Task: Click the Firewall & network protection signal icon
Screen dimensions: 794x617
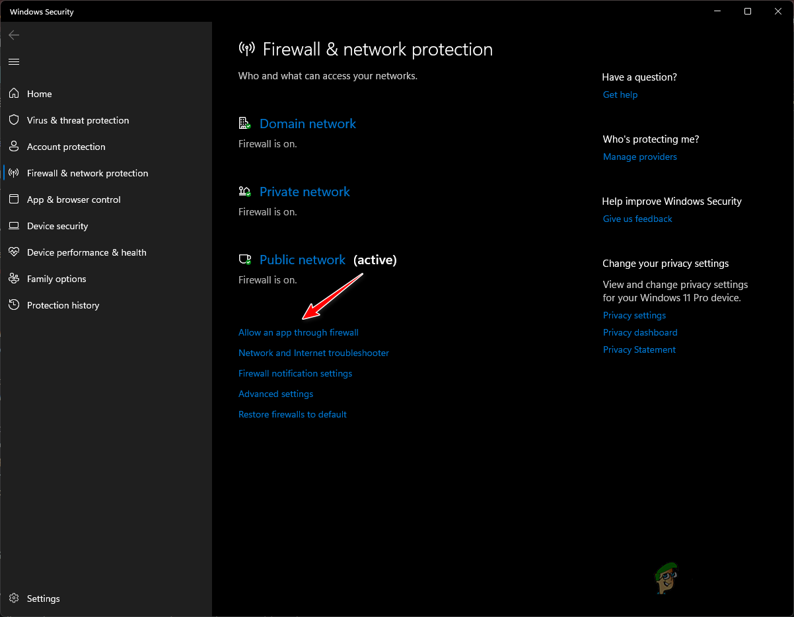Action: coord(13,173)
